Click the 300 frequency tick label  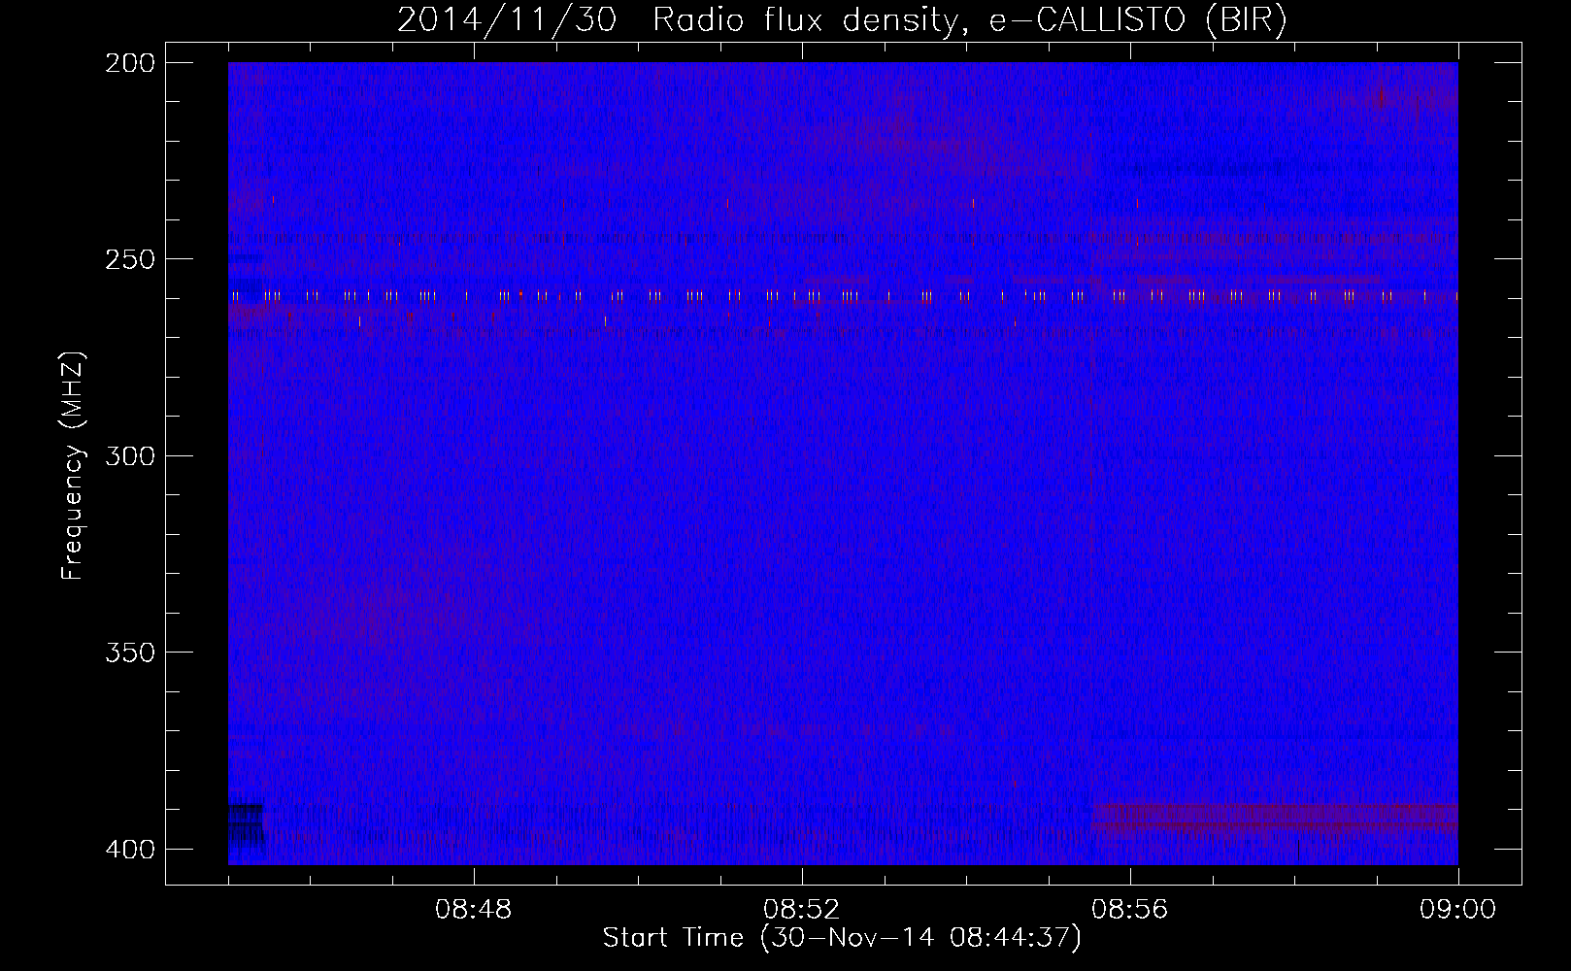coord(129,455)
